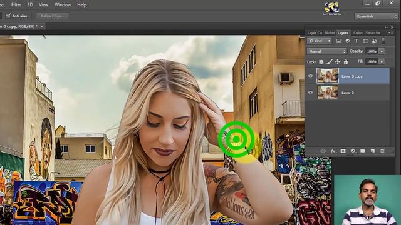Image resolution: width=401 pixels, height=225 pixels.
Task: Lock transparent pixels of the layer
Action: (x=321, y=62)
